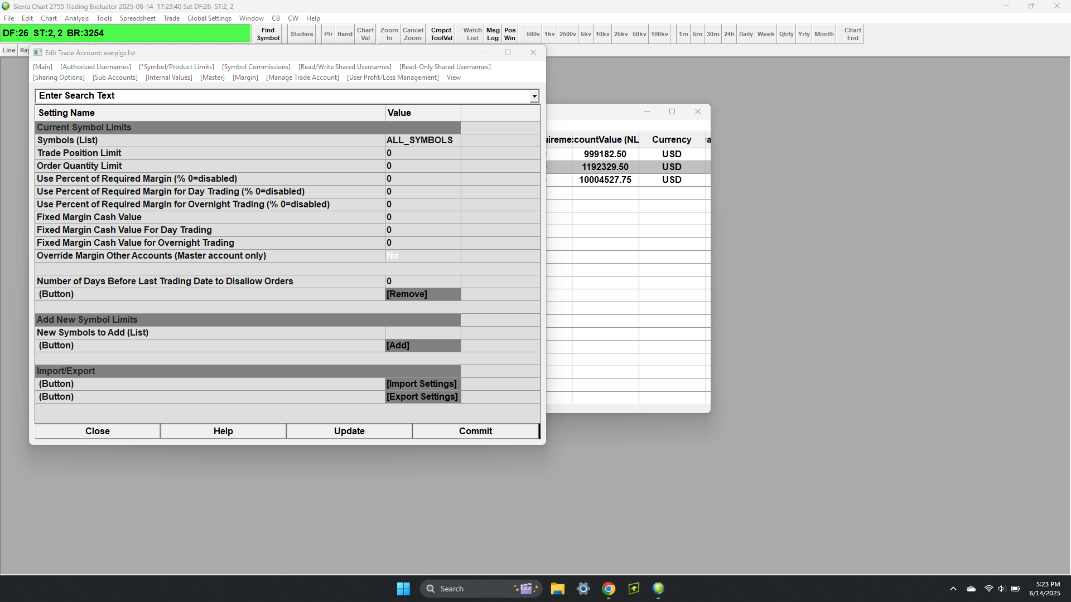The image size is (1071, 602).
Task: Click the [Remove] symbol limits button
Action: (422, 294)
